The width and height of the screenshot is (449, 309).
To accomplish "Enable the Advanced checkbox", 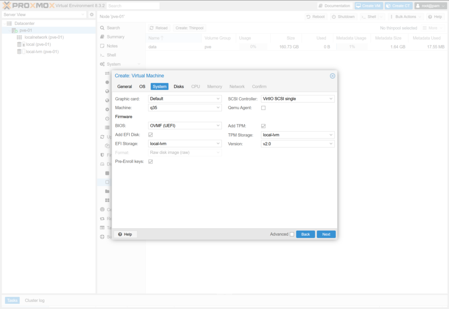I will pos(292,234).
